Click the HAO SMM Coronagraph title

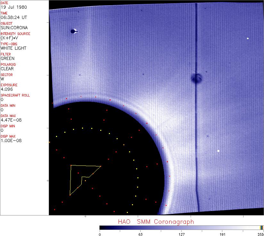tap(156, 222)
